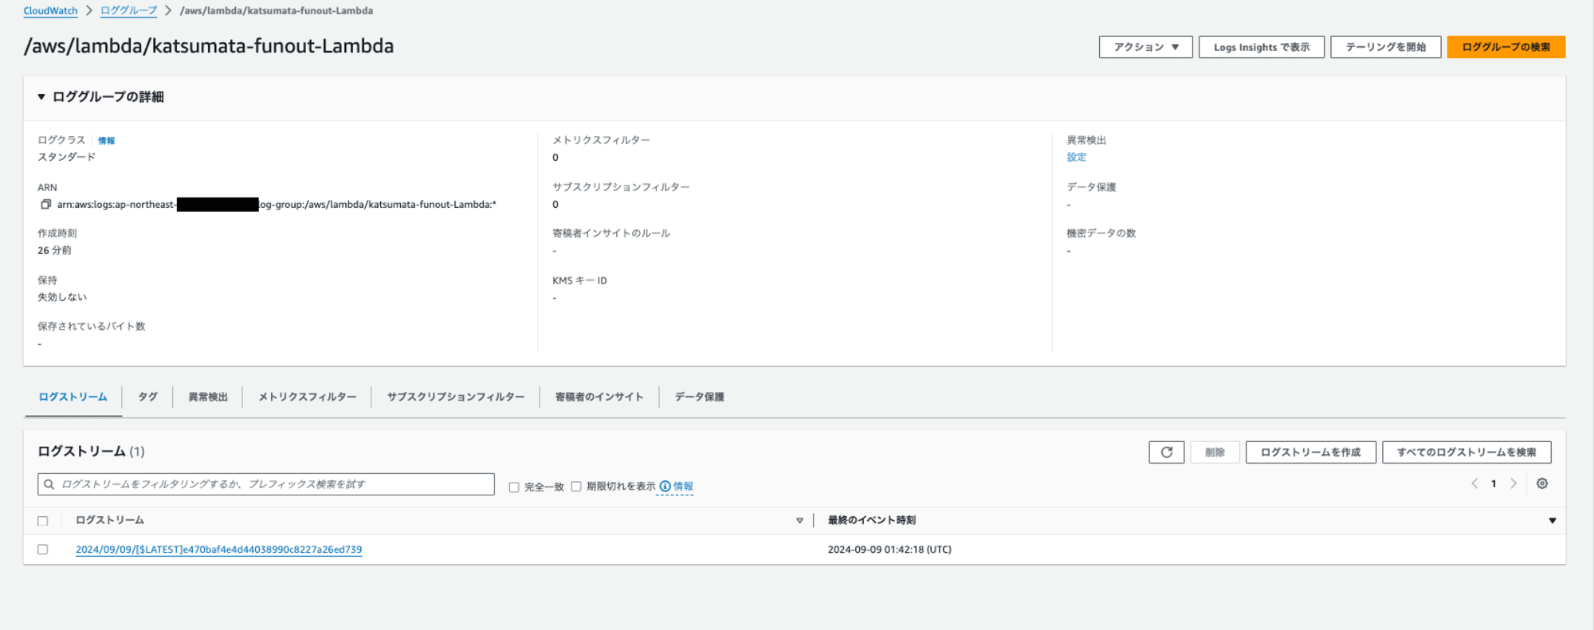Click page number 1 in pagination
This screenshot has height=630, width=1594.
coord(1494,483)
